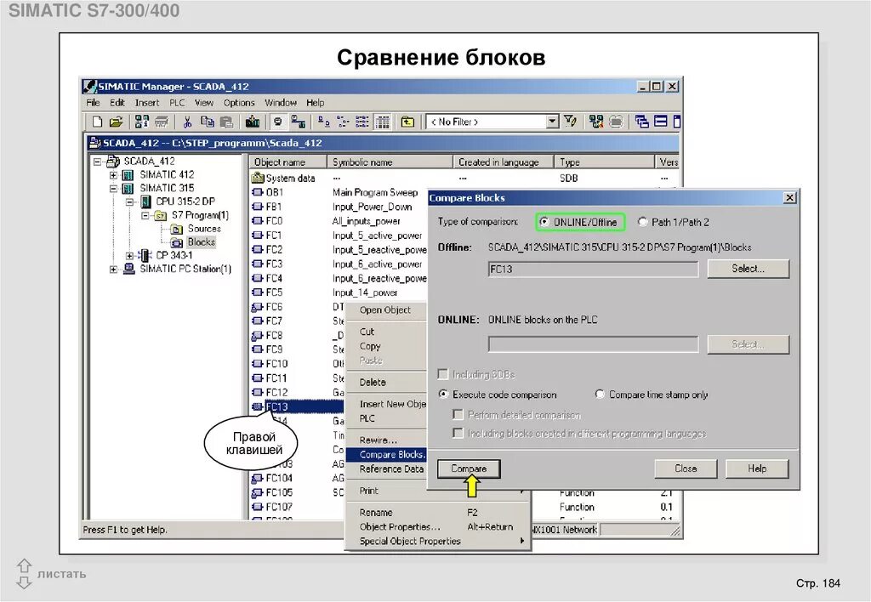Switch to Details view in toolbar
The image size is (871, 602).
(382, 122)
